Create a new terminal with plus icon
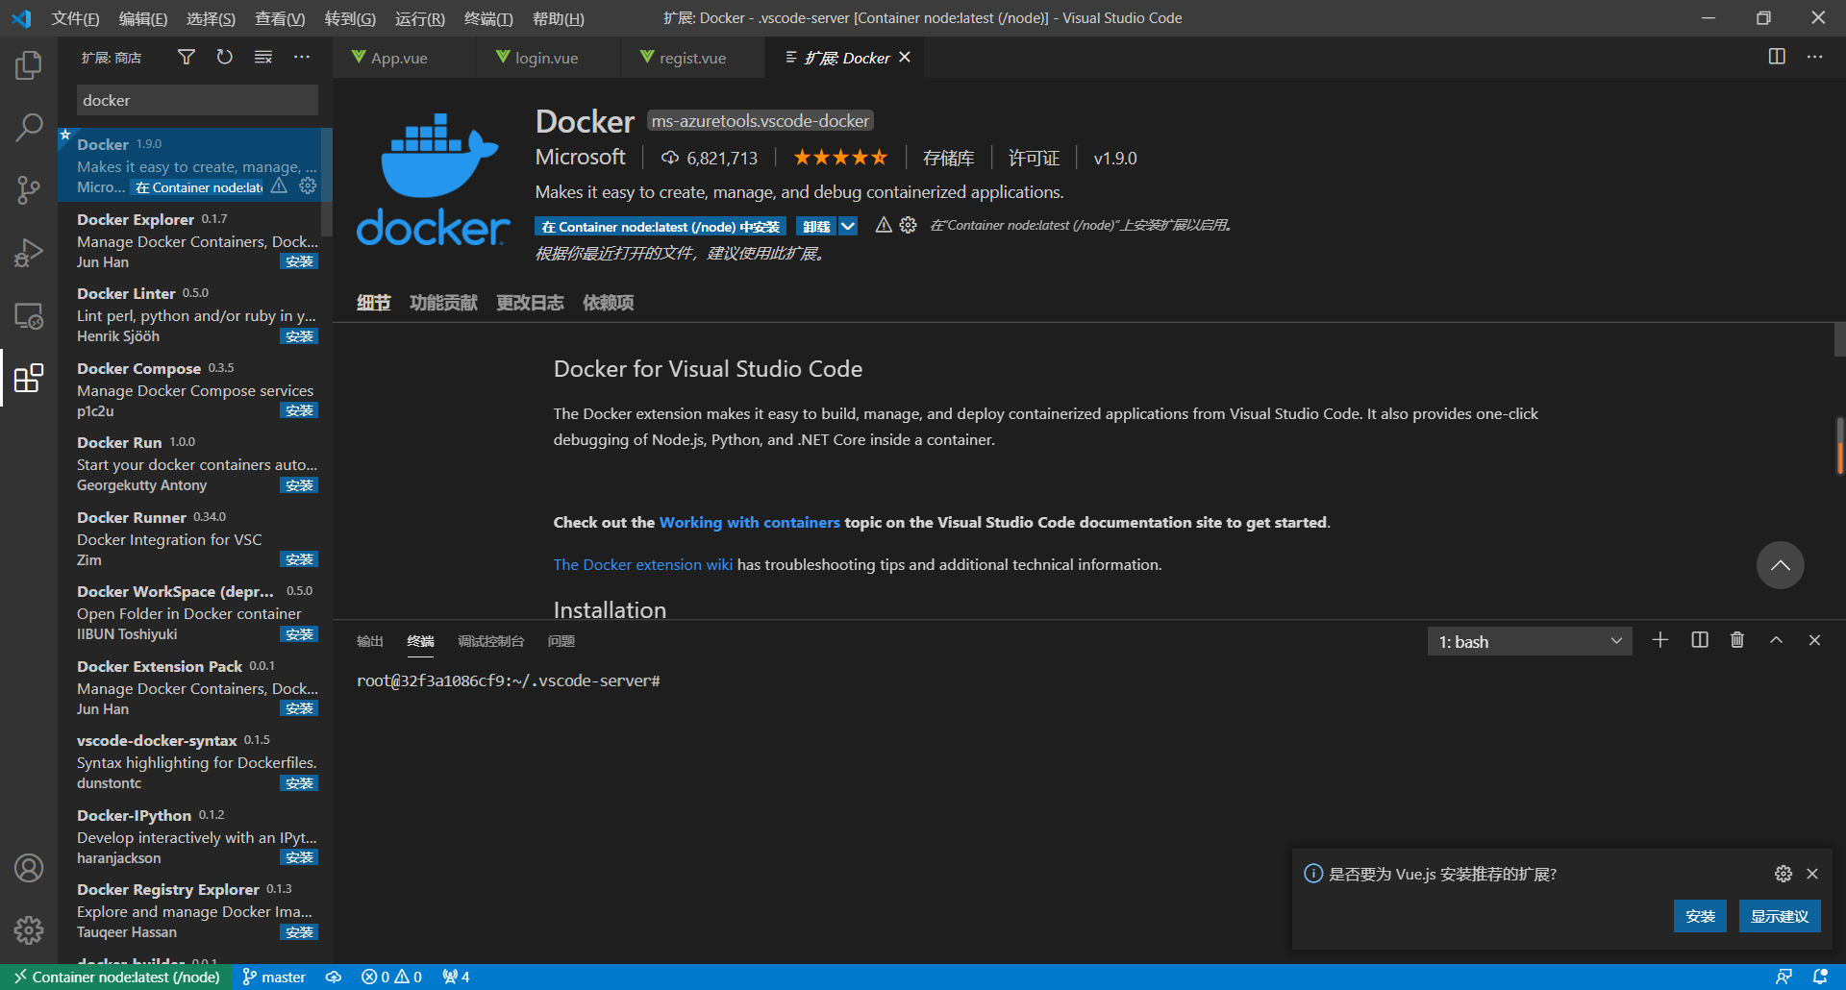The height and width of the screenshot is (990, 1846). (x=1660, y=640)
